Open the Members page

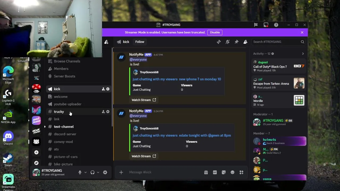(x=78, y=69)
